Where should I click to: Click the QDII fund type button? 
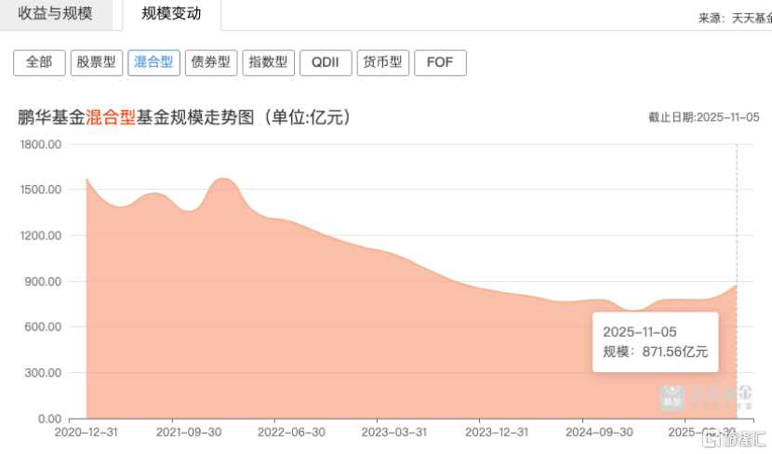[x=326, y=62]
